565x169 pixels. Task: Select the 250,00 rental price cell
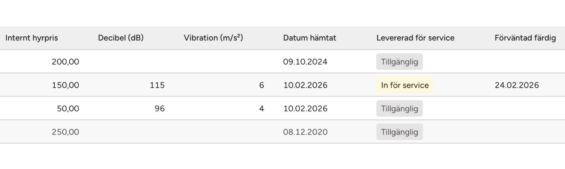tap(66, 132)
